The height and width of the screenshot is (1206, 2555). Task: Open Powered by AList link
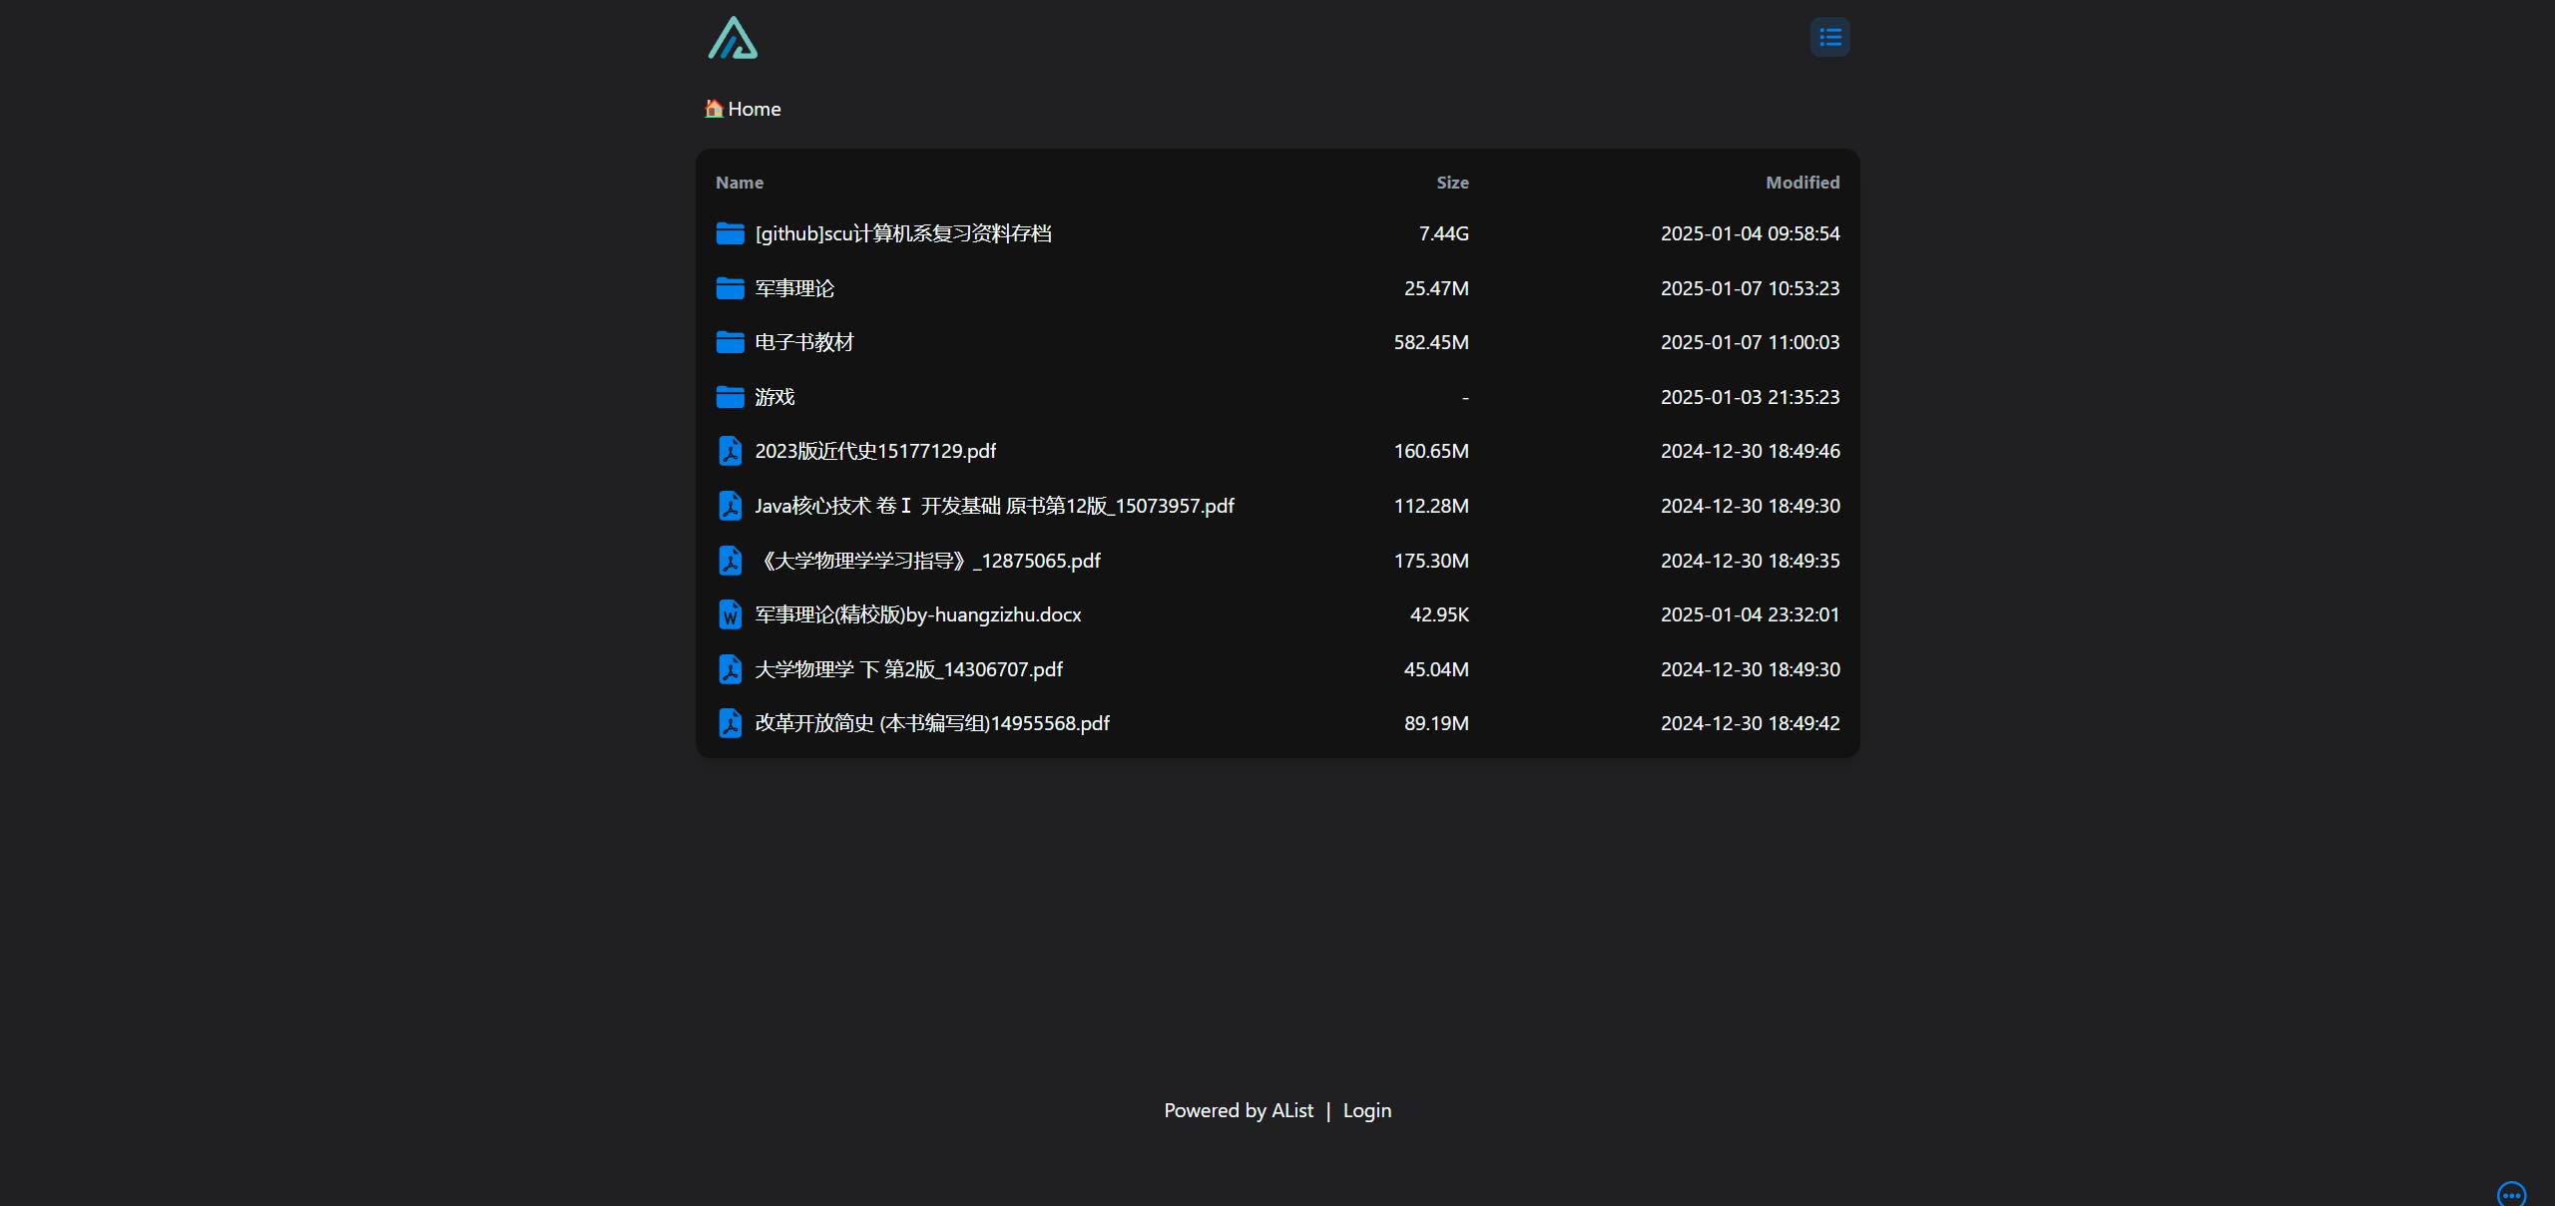1238,1110
